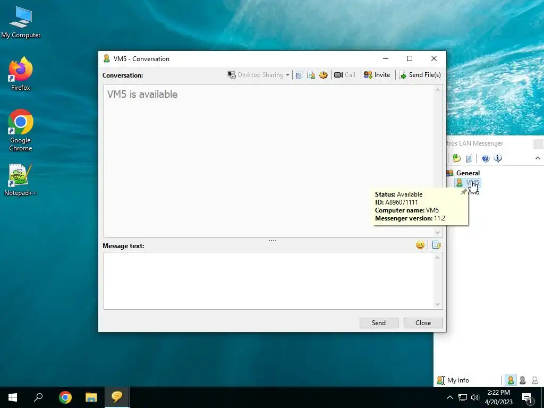Select the Google Chrome desktop shortcut

21,130
